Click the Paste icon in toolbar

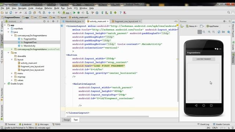pos(35,13)
